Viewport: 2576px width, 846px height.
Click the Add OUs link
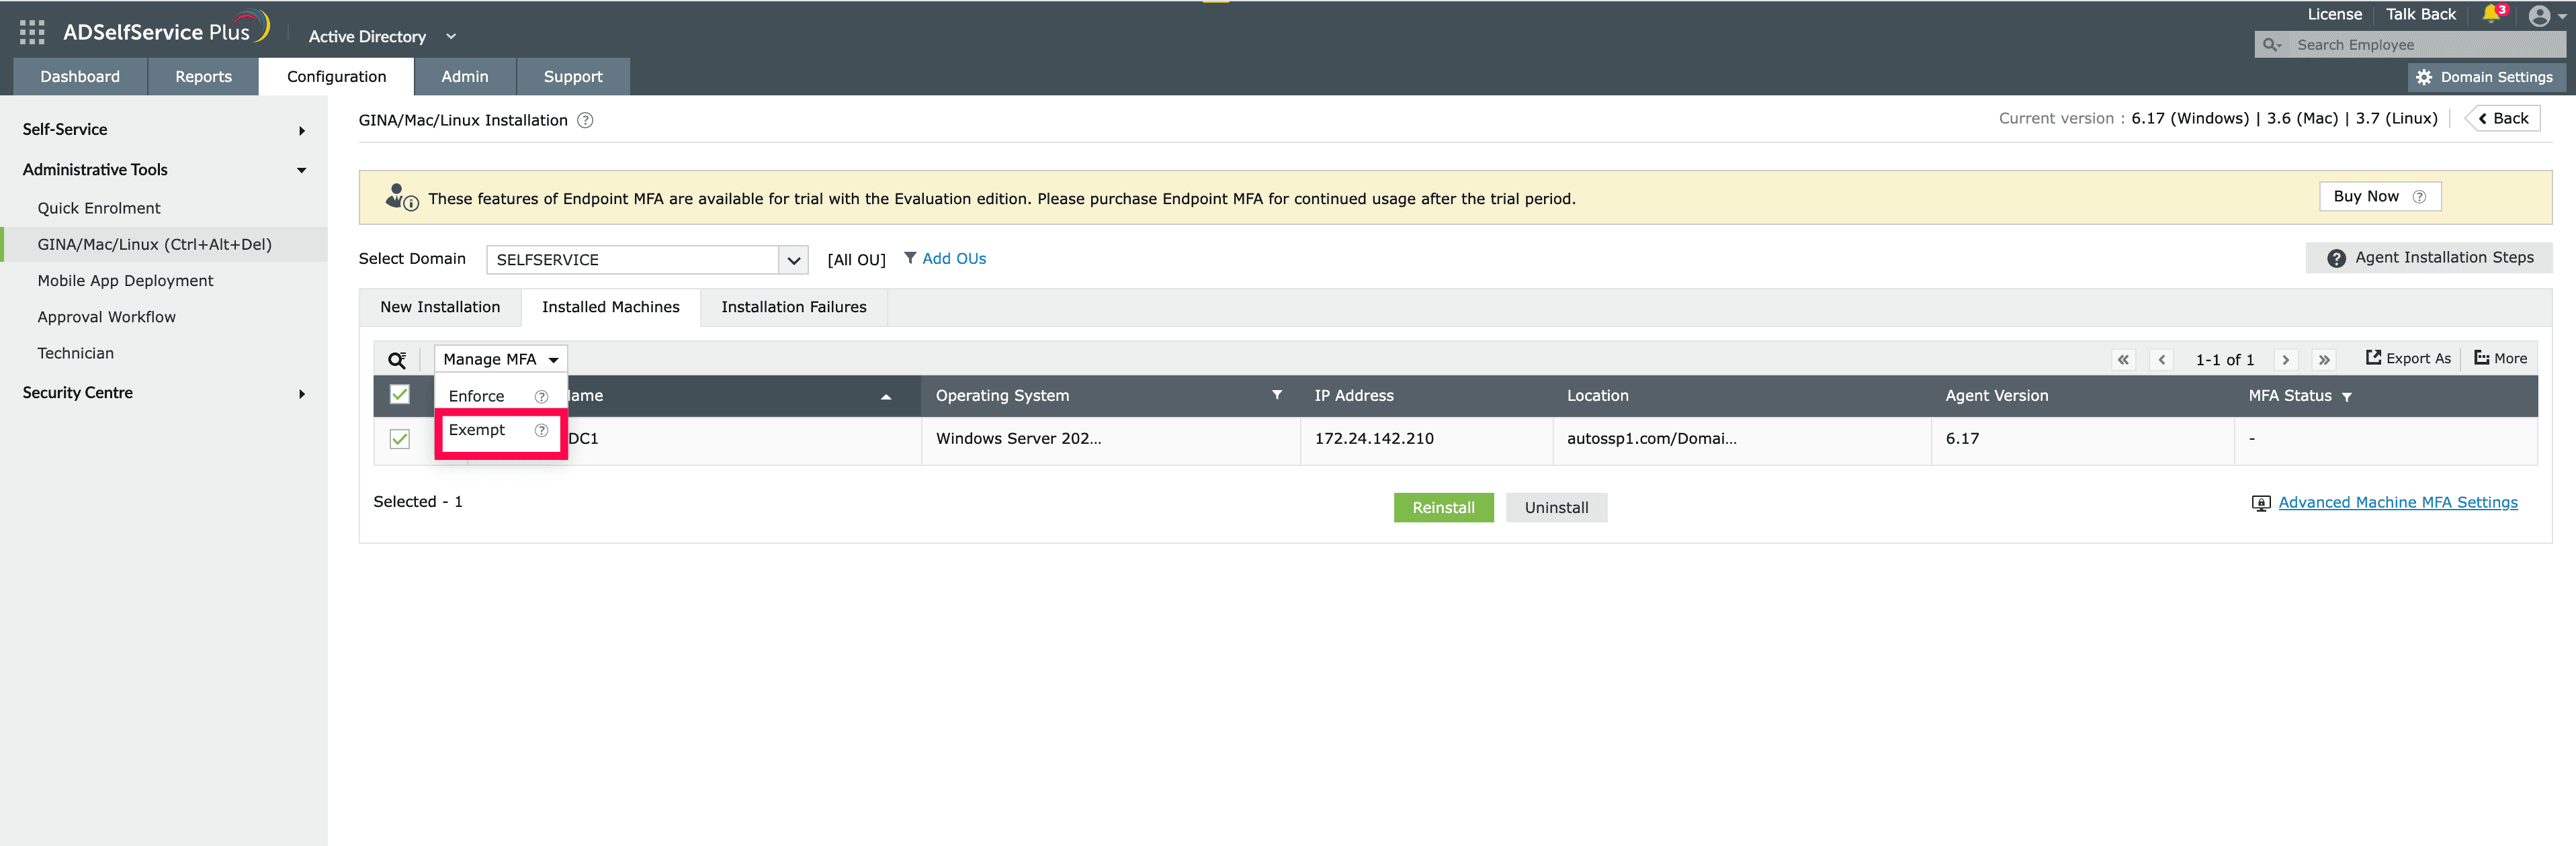(954, 258)
